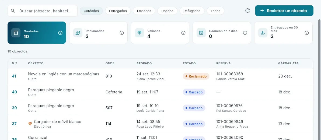This screenshot has width=321, height=140.
Task: Open info for Valiosos card
Action: [x=183, y=33]
